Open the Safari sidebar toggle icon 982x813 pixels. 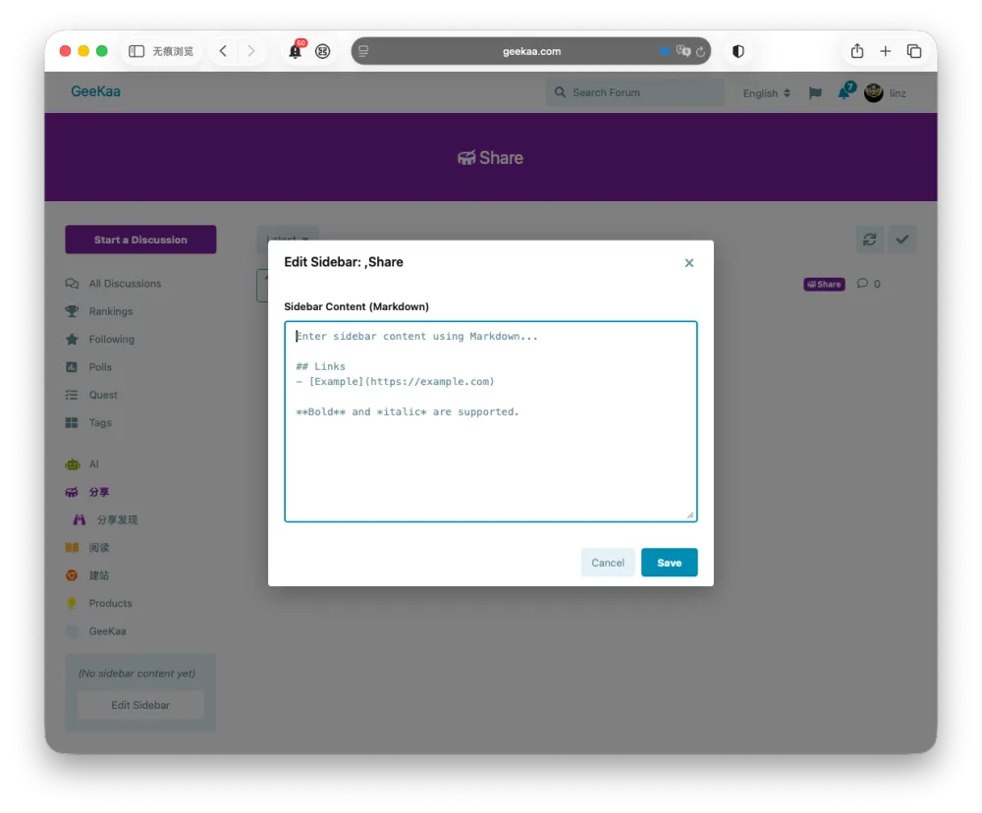(x=136, y=51)
